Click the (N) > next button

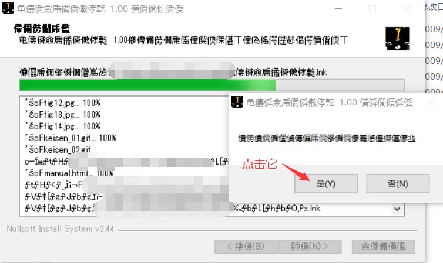pyautogui.click(x=310, y=247)
